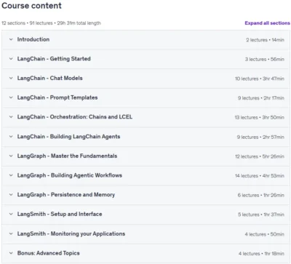Expand Bonus: Advanced Topics chevron
291x264 pixels.
[x=11, y=253]
